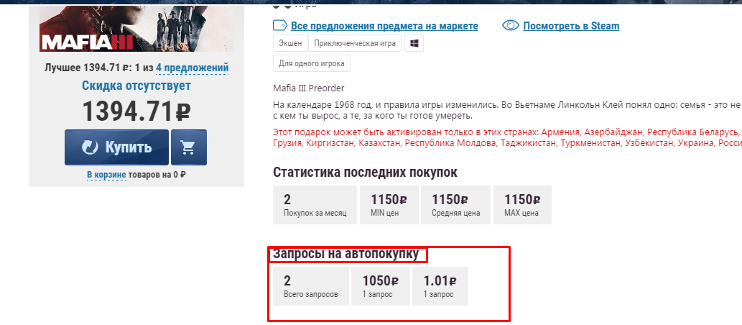Screen dimensions: 742x325
Task: Click the Покупок за месяц statistic tile
Action: click(315, 205)
